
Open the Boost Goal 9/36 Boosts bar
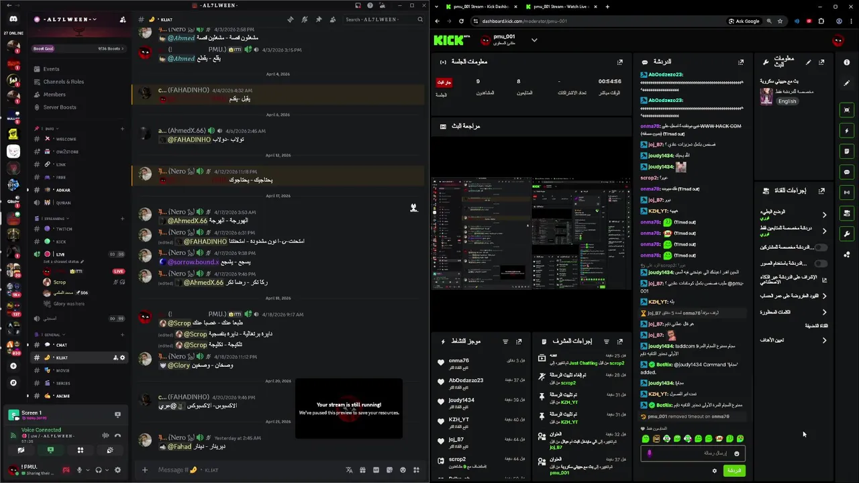(79, 48)
